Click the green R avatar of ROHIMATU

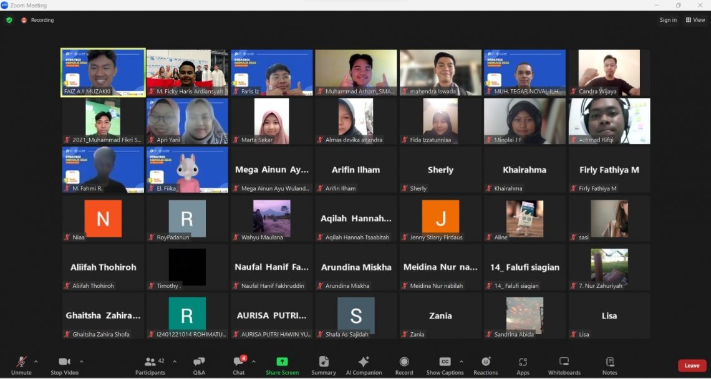(x=187, y=315)
